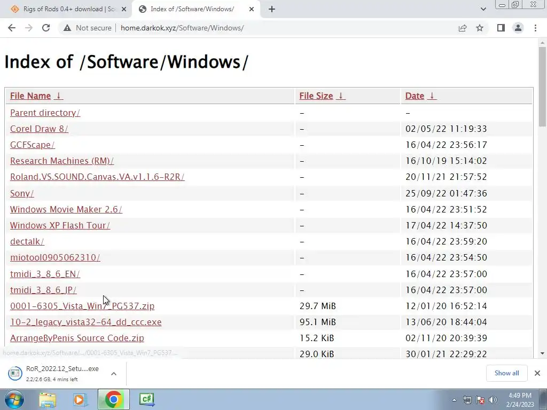Click the volume speaker icon
Image resolution: width=547 pixels, height=410 pixels.
493,400
